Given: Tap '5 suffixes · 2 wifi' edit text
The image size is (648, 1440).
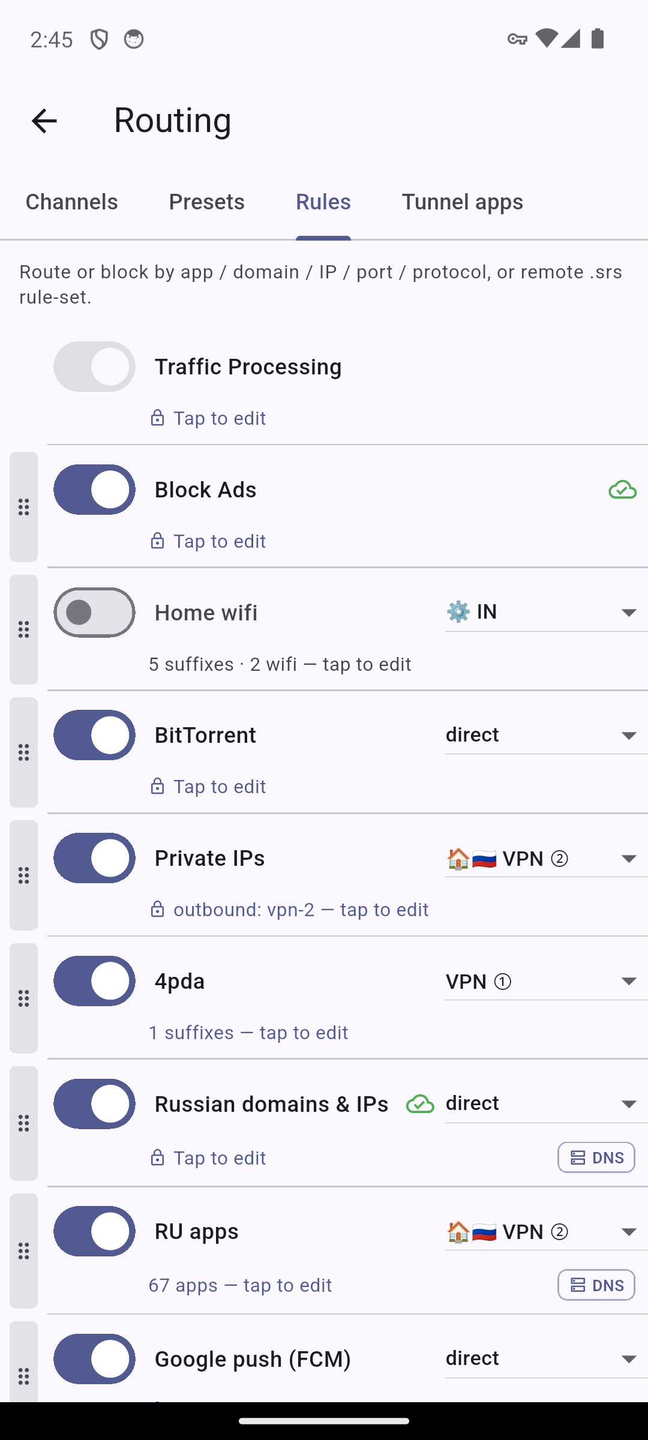Looking at the screenshot, I should [280, 664].
